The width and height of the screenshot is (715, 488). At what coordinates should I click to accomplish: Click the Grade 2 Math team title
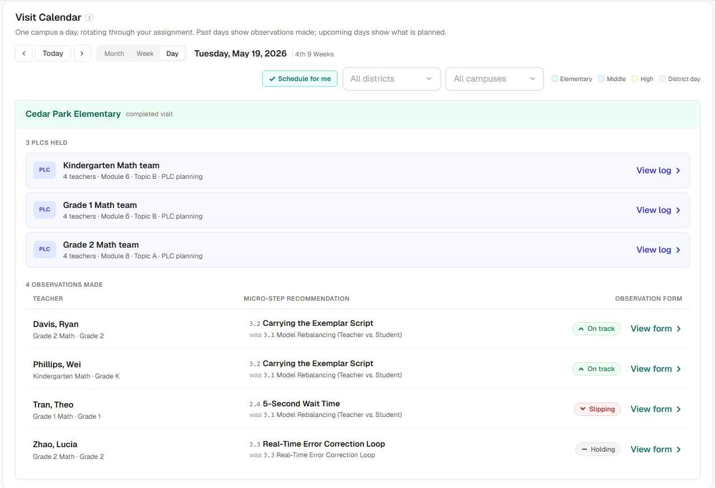(101, 245)
